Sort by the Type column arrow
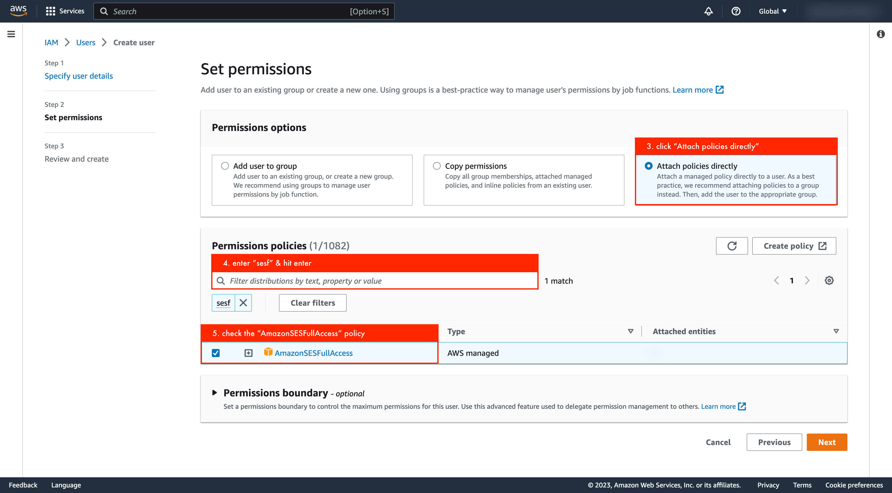This screenshot has width=892, height=493. point(631,331)
